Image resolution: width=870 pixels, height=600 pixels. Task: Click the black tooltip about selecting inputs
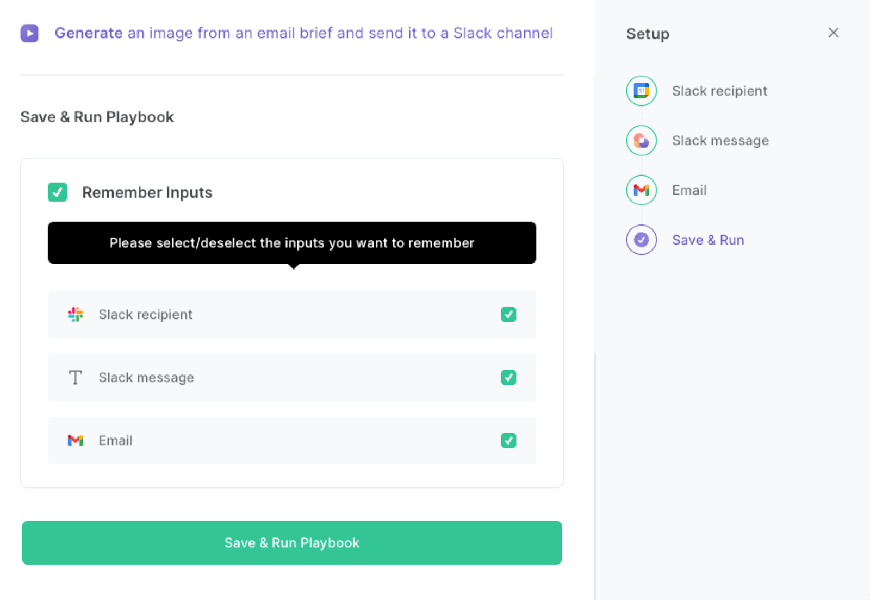coord(291,243)
